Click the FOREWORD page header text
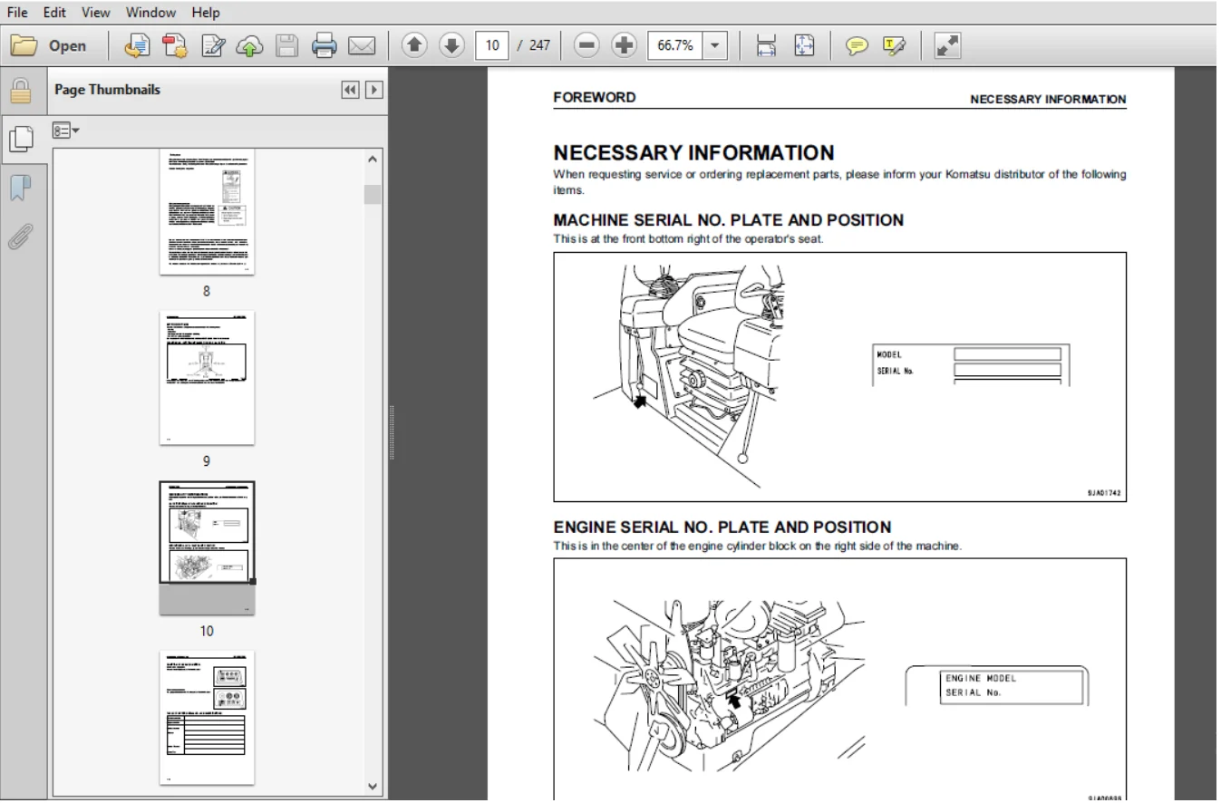This screenshot has height=803, width=1221. 595,98
